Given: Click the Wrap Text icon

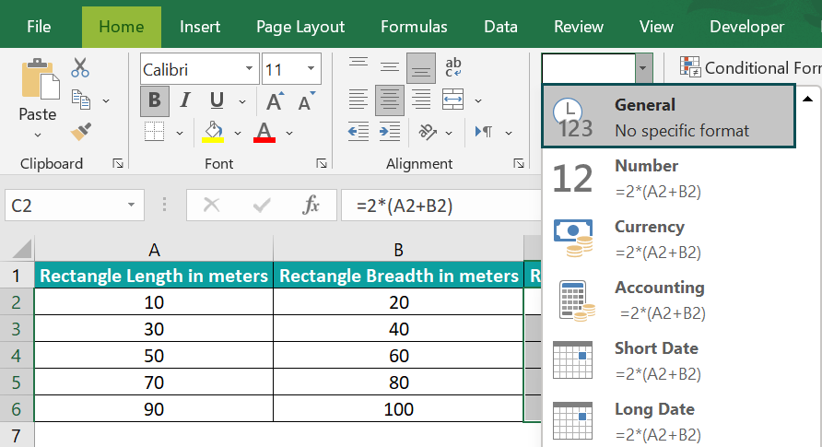Looking at the screenshot, I should [453, 67].
